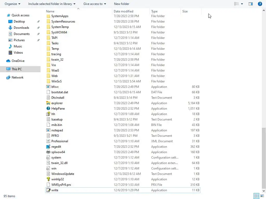Select the bootstat.dat file name
Viewport: 266px width, 199px height.
point(60,92)
